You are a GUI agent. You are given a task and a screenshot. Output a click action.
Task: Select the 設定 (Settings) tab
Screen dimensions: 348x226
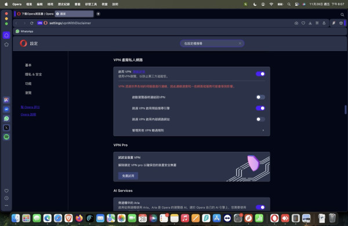coord(74,14)
